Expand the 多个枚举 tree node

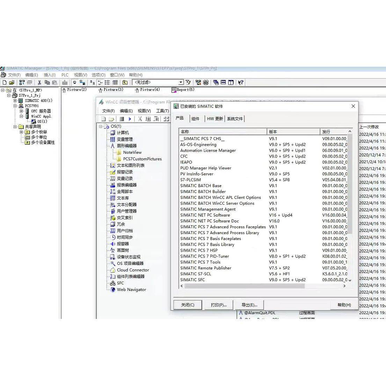click(21, 132)
